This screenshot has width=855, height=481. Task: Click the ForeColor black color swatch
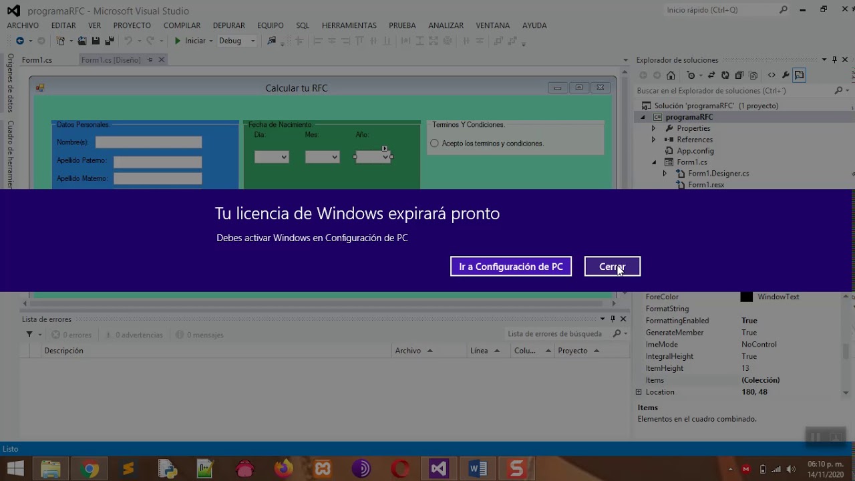747,297
